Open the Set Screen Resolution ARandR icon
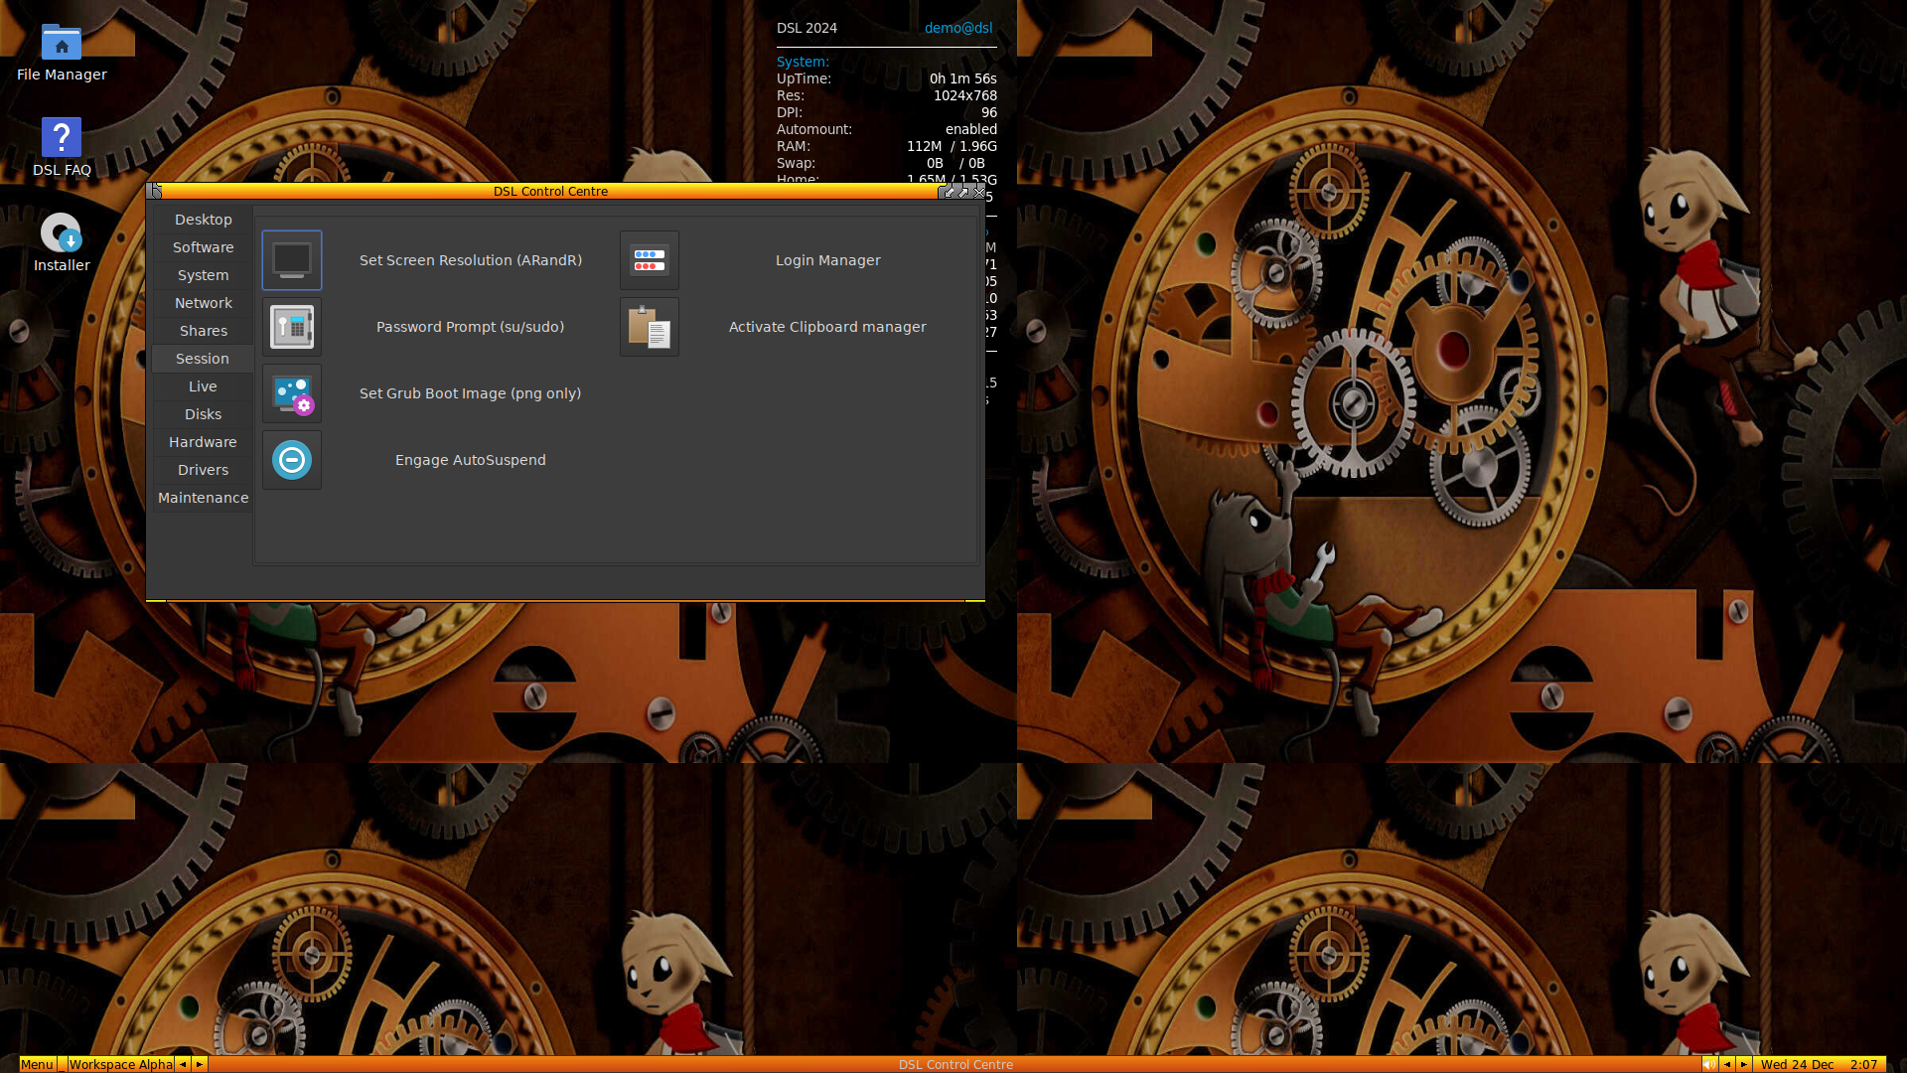1907x1073 pixels. pos(292,260)
